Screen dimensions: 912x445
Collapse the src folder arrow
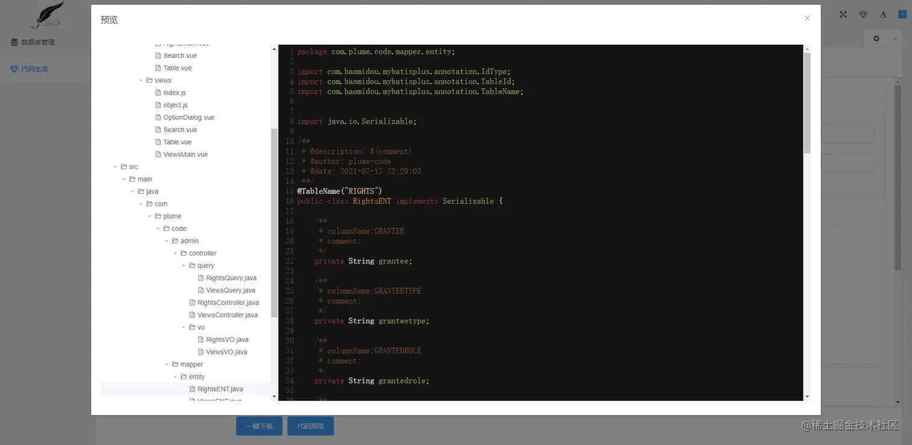tap(115, 167)
